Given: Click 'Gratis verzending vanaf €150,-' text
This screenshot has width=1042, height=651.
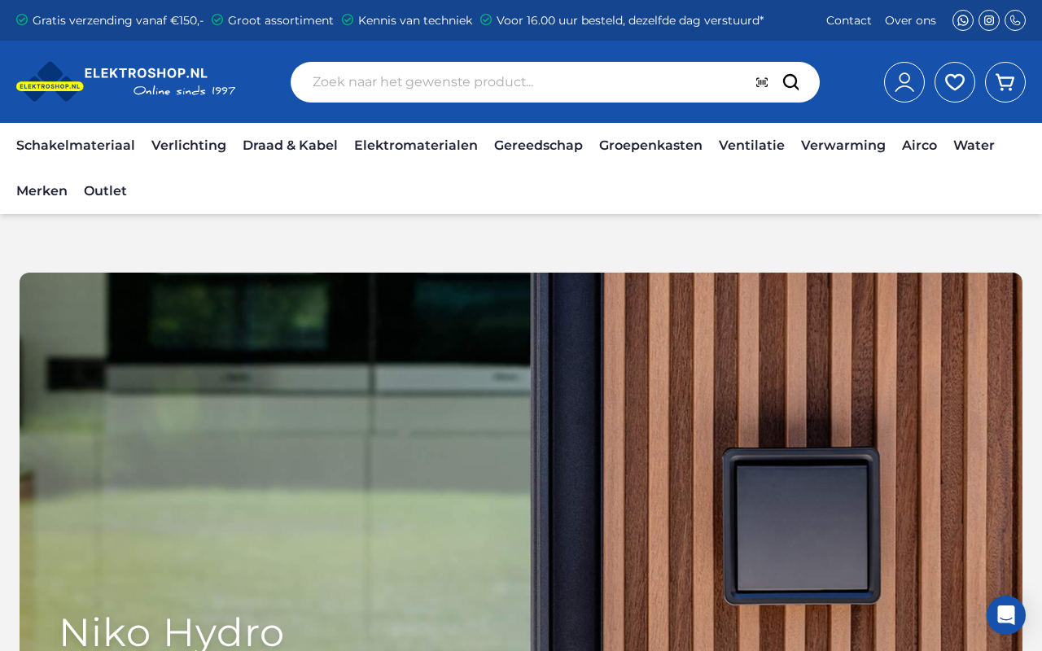Looking at the screenshot, I should 118,20.
